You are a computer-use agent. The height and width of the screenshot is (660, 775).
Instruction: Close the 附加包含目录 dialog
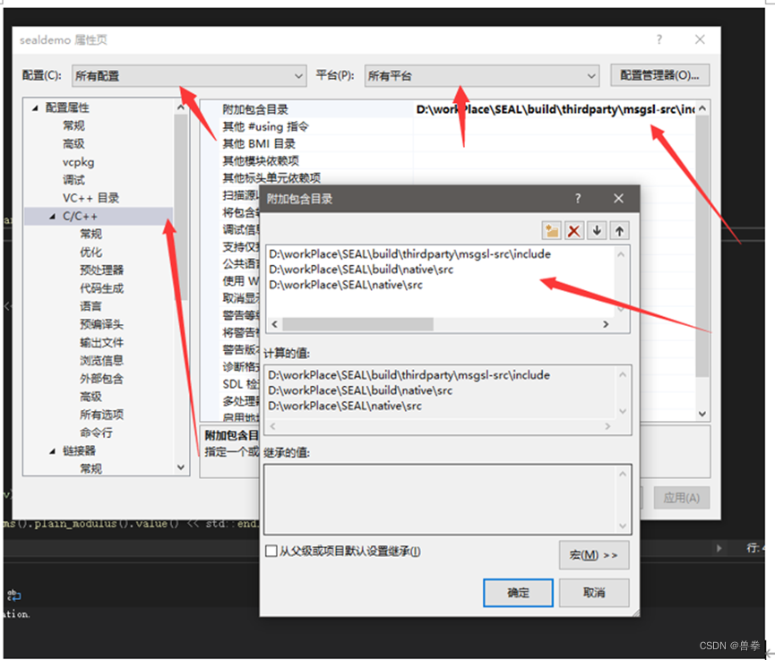[x=618, y=199]
